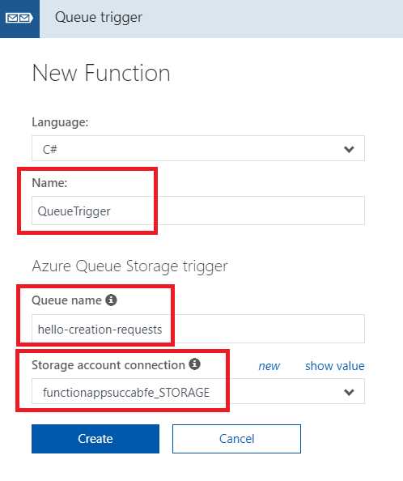Open the Storage account connection dropdown
This screenshot has width=403, height=481.
pyautogui.click(x=198, y=391)
